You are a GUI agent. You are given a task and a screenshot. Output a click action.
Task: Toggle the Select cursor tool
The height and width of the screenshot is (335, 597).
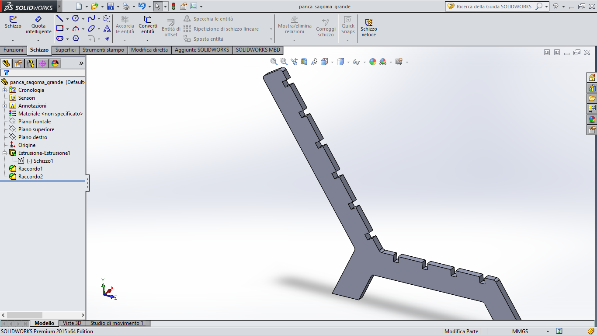(x=158, y=6)
